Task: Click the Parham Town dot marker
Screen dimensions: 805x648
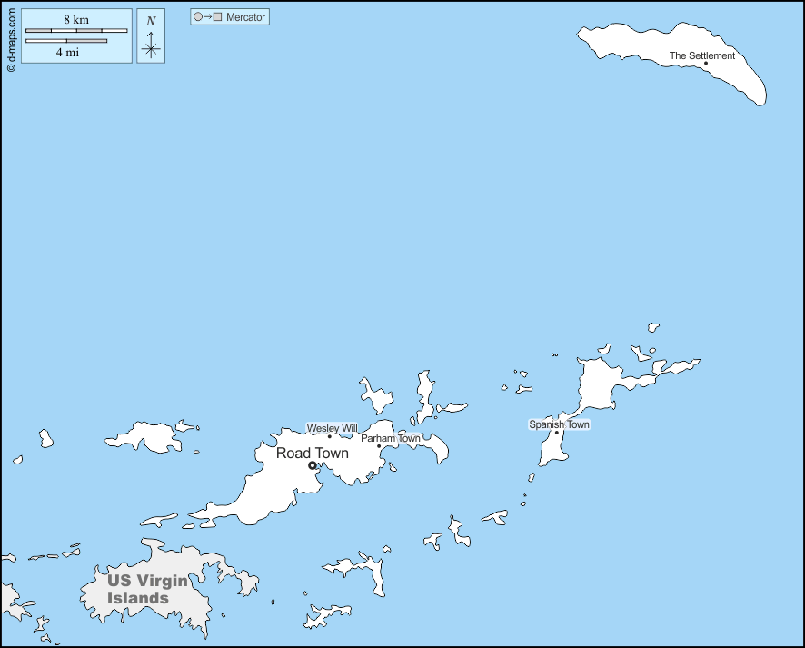Action: pos(379,445)
